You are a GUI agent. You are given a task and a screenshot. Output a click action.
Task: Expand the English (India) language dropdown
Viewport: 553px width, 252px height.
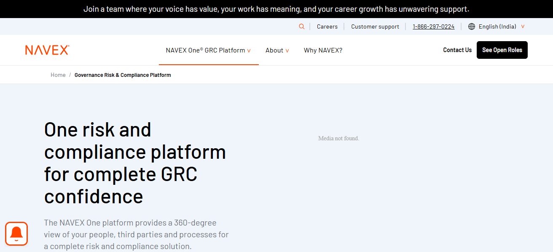523,26
